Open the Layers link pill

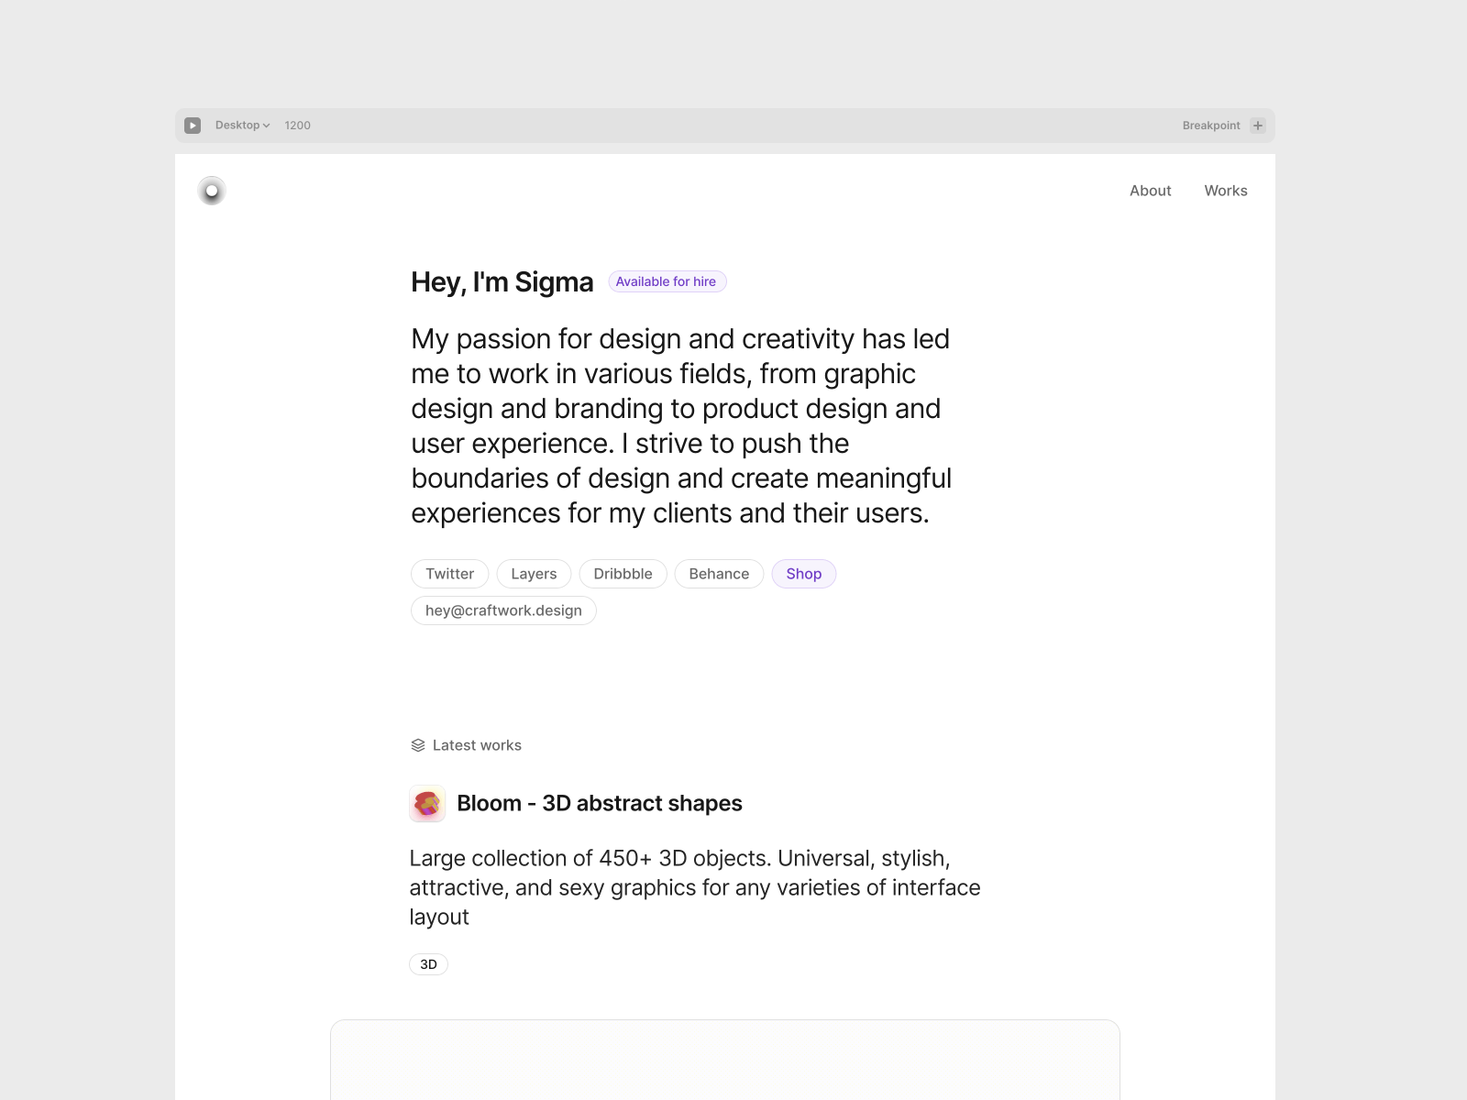pos(534,574)
